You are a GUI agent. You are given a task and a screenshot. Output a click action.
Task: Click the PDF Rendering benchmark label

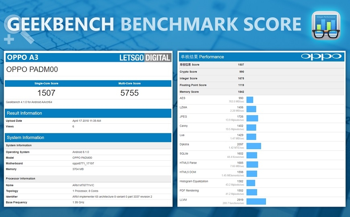(189, 191)
